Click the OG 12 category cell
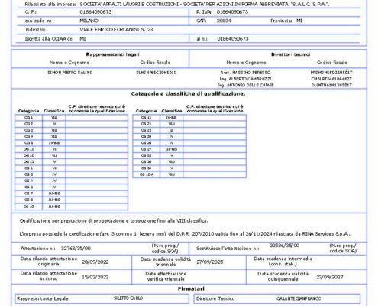Viewport: 378px width, 306px height. 28,155
